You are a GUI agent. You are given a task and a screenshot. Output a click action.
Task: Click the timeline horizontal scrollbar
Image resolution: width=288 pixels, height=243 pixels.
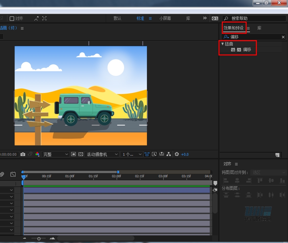click(x=96, y=238)
